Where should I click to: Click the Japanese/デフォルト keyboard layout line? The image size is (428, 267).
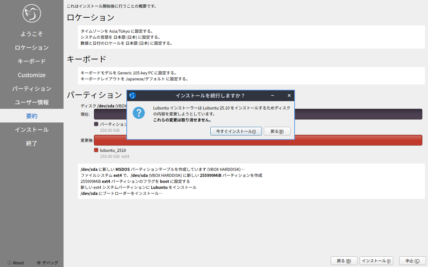tap(134, 79)
